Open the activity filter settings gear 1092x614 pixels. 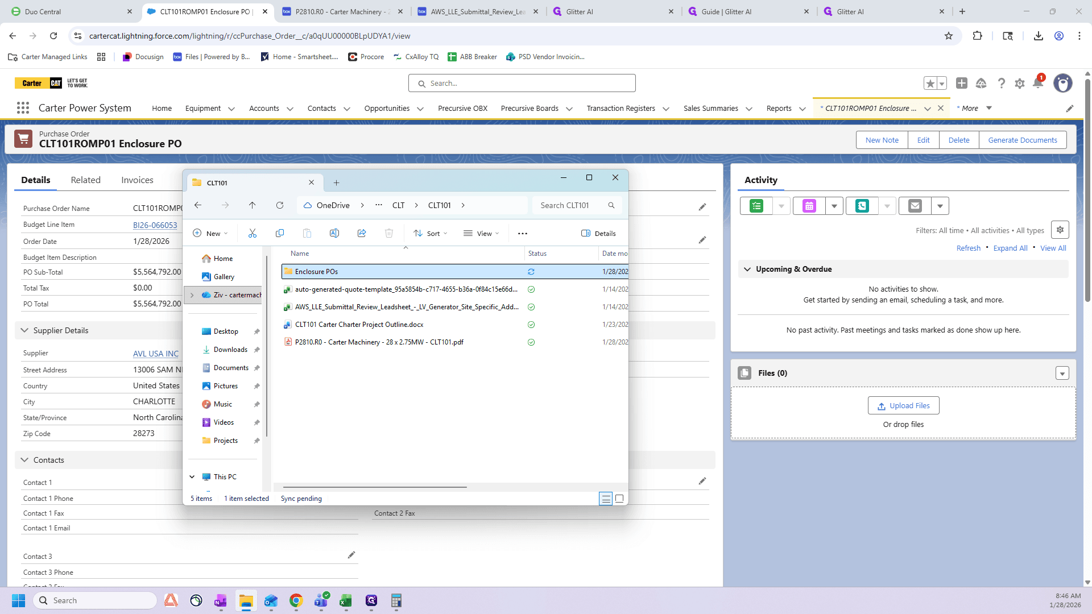(x=1060, y=230)
